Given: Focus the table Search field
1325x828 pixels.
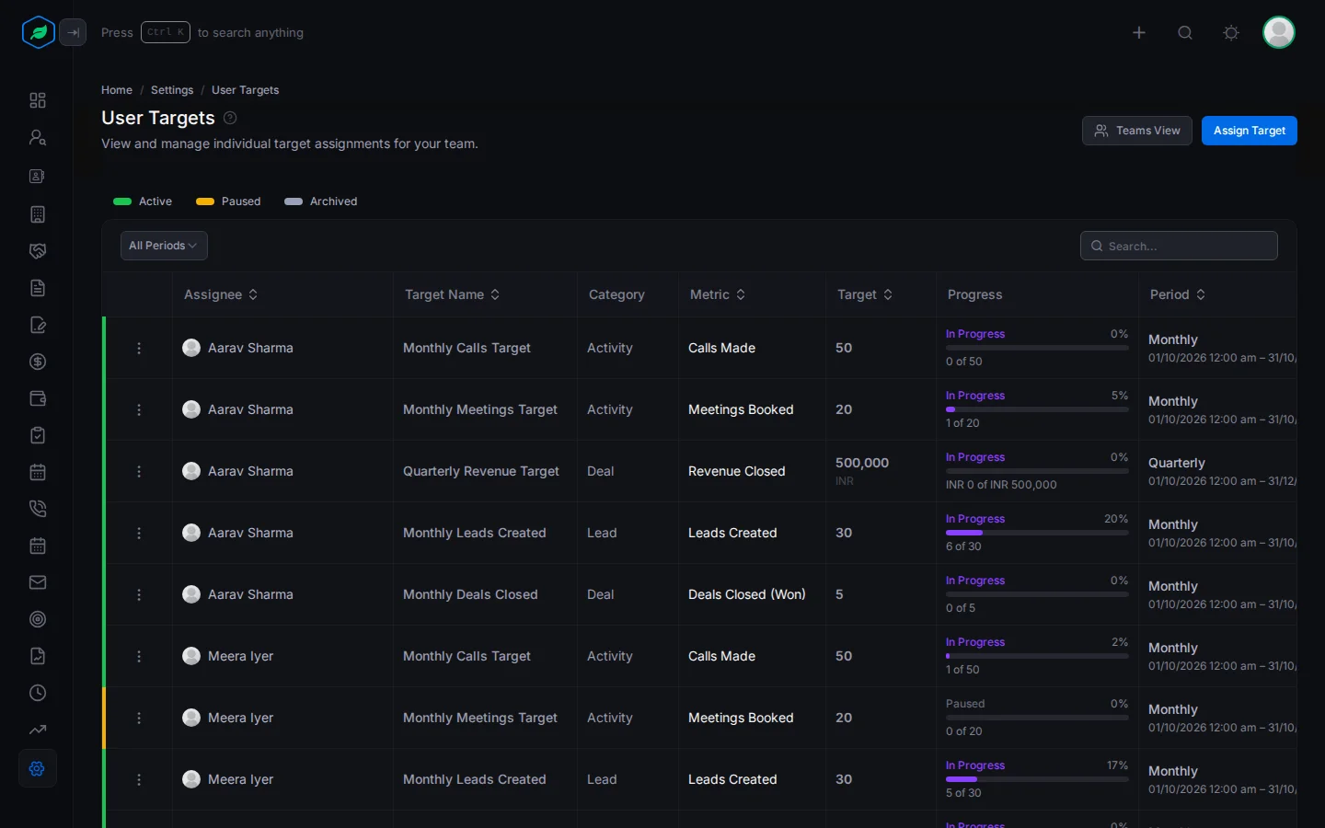Looking at the screenshot, I should pyautogui.click(x=1179, y=246).
